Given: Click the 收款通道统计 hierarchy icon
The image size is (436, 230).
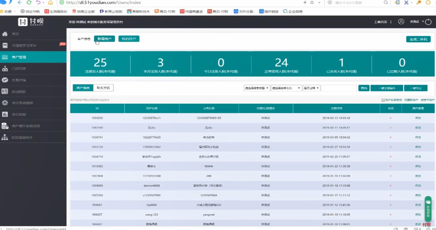Looking at the screenshot, I should click(x=5, y=137).
